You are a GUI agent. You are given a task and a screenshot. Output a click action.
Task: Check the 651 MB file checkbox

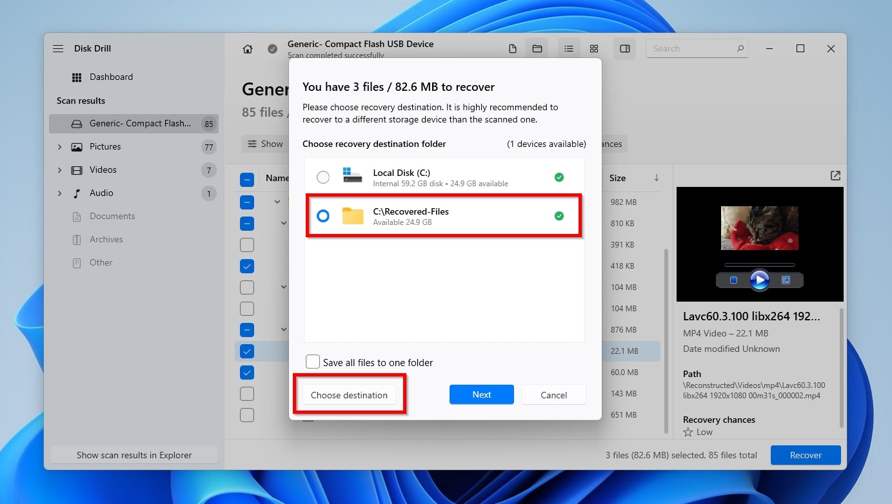pos(247,415)
